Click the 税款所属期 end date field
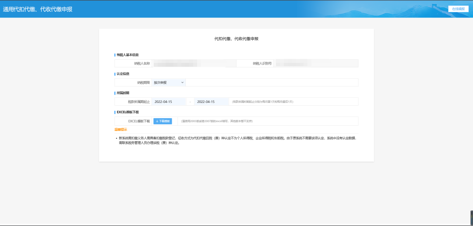473x226 pixels. click(211, 102)
